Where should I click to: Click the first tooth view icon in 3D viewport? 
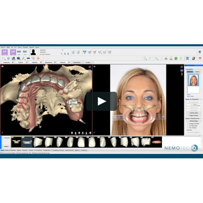72,133
